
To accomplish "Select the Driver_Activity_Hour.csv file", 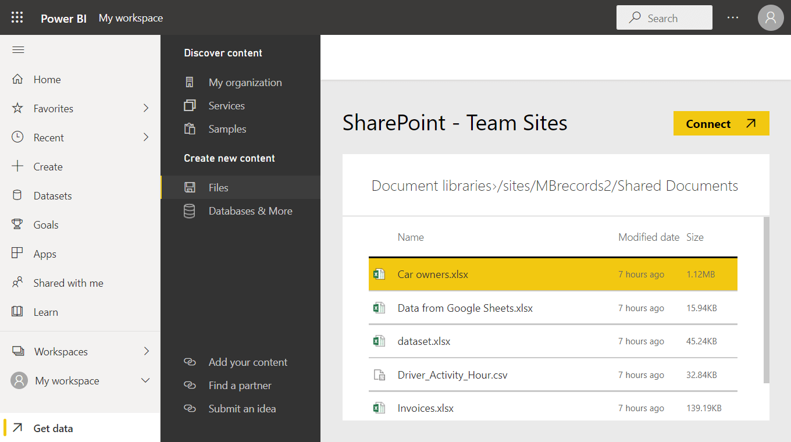I will (x=553, y=375).
